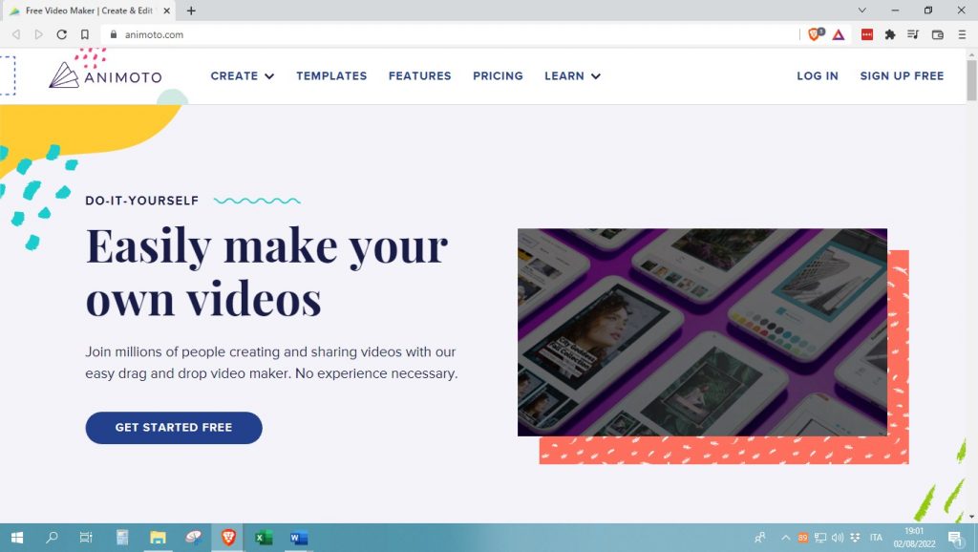Click the tablets hero image thumbnail
This screenshot has height=552, width=978.
(702, 332)
